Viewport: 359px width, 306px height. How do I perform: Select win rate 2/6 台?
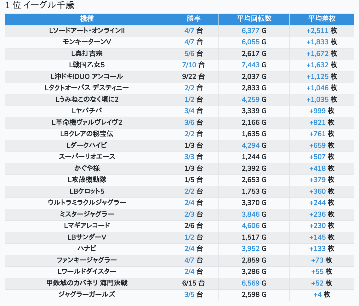(193, 226)
